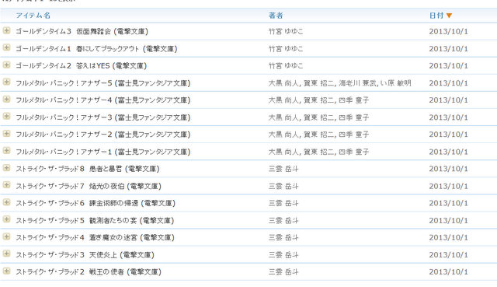This screenshot has height=287, width=497.
Task: Click authors 大黒 尚人, 賀東 招二 in アナザー1 row
Action: tap(301, 152)
